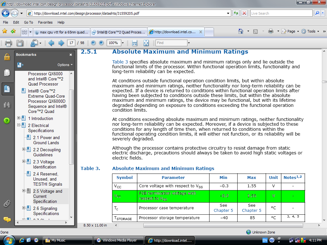Expand the 2.6 Signaling Specifications bookmark
Screen dimensions: 327x245
[24, 208]
